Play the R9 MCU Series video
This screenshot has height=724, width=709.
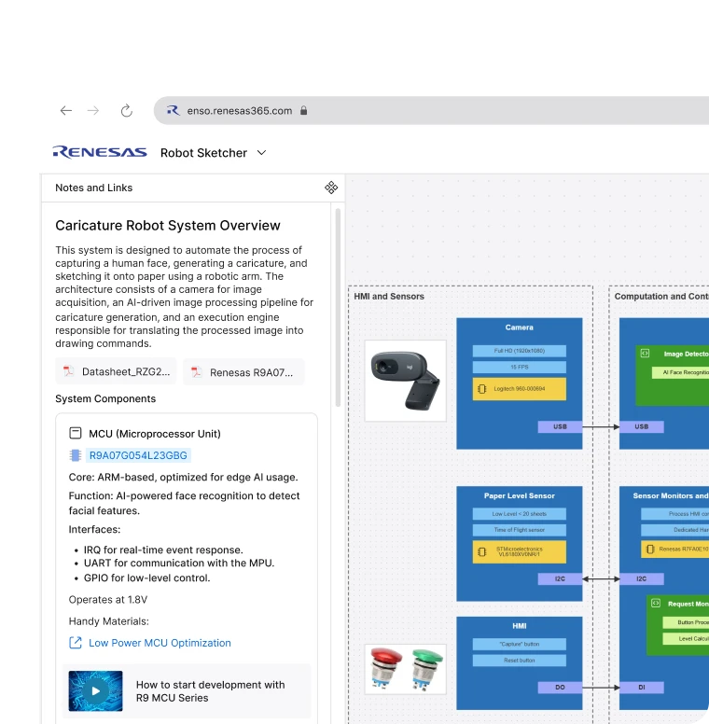pyautogui.click(x=95, y=691)
